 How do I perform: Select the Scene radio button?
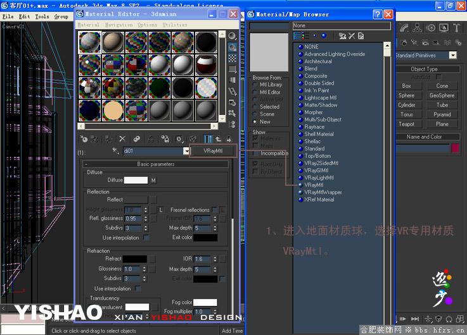coord(255,114)
